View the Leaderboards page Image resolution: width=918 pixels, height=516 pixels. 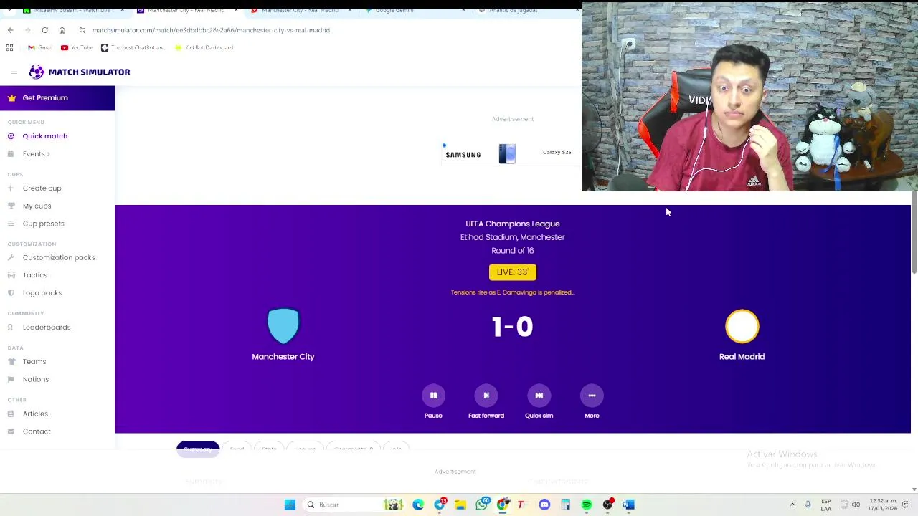click(x=46, y=328)
